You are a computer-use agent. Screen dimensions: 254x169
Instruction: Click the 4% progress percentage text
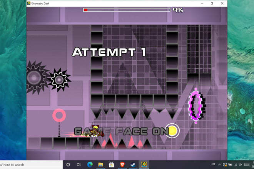tap(178, 10)
